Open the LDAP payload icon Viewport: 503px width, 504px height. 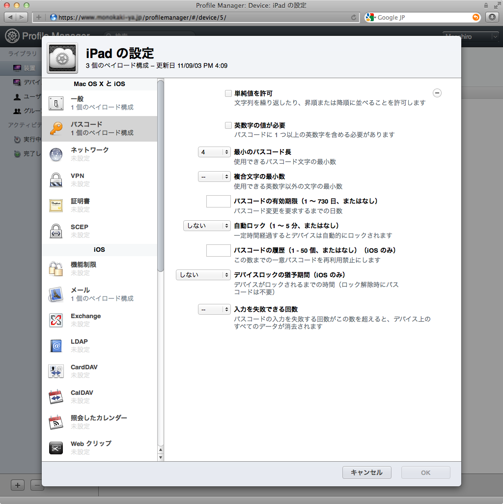[56, 346]
